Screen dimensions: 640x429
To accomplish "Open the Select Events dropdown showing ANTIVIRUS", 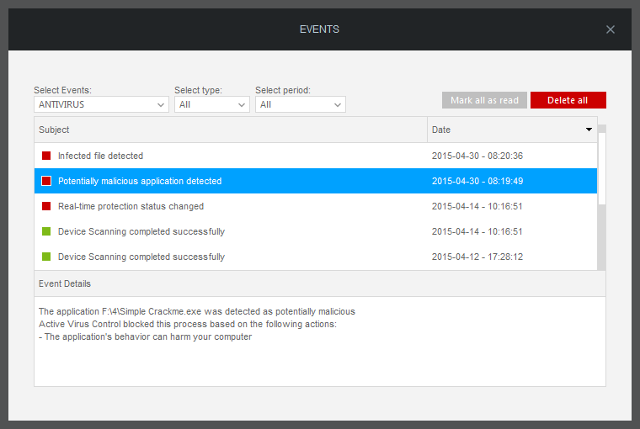I will tap(101, 104).
